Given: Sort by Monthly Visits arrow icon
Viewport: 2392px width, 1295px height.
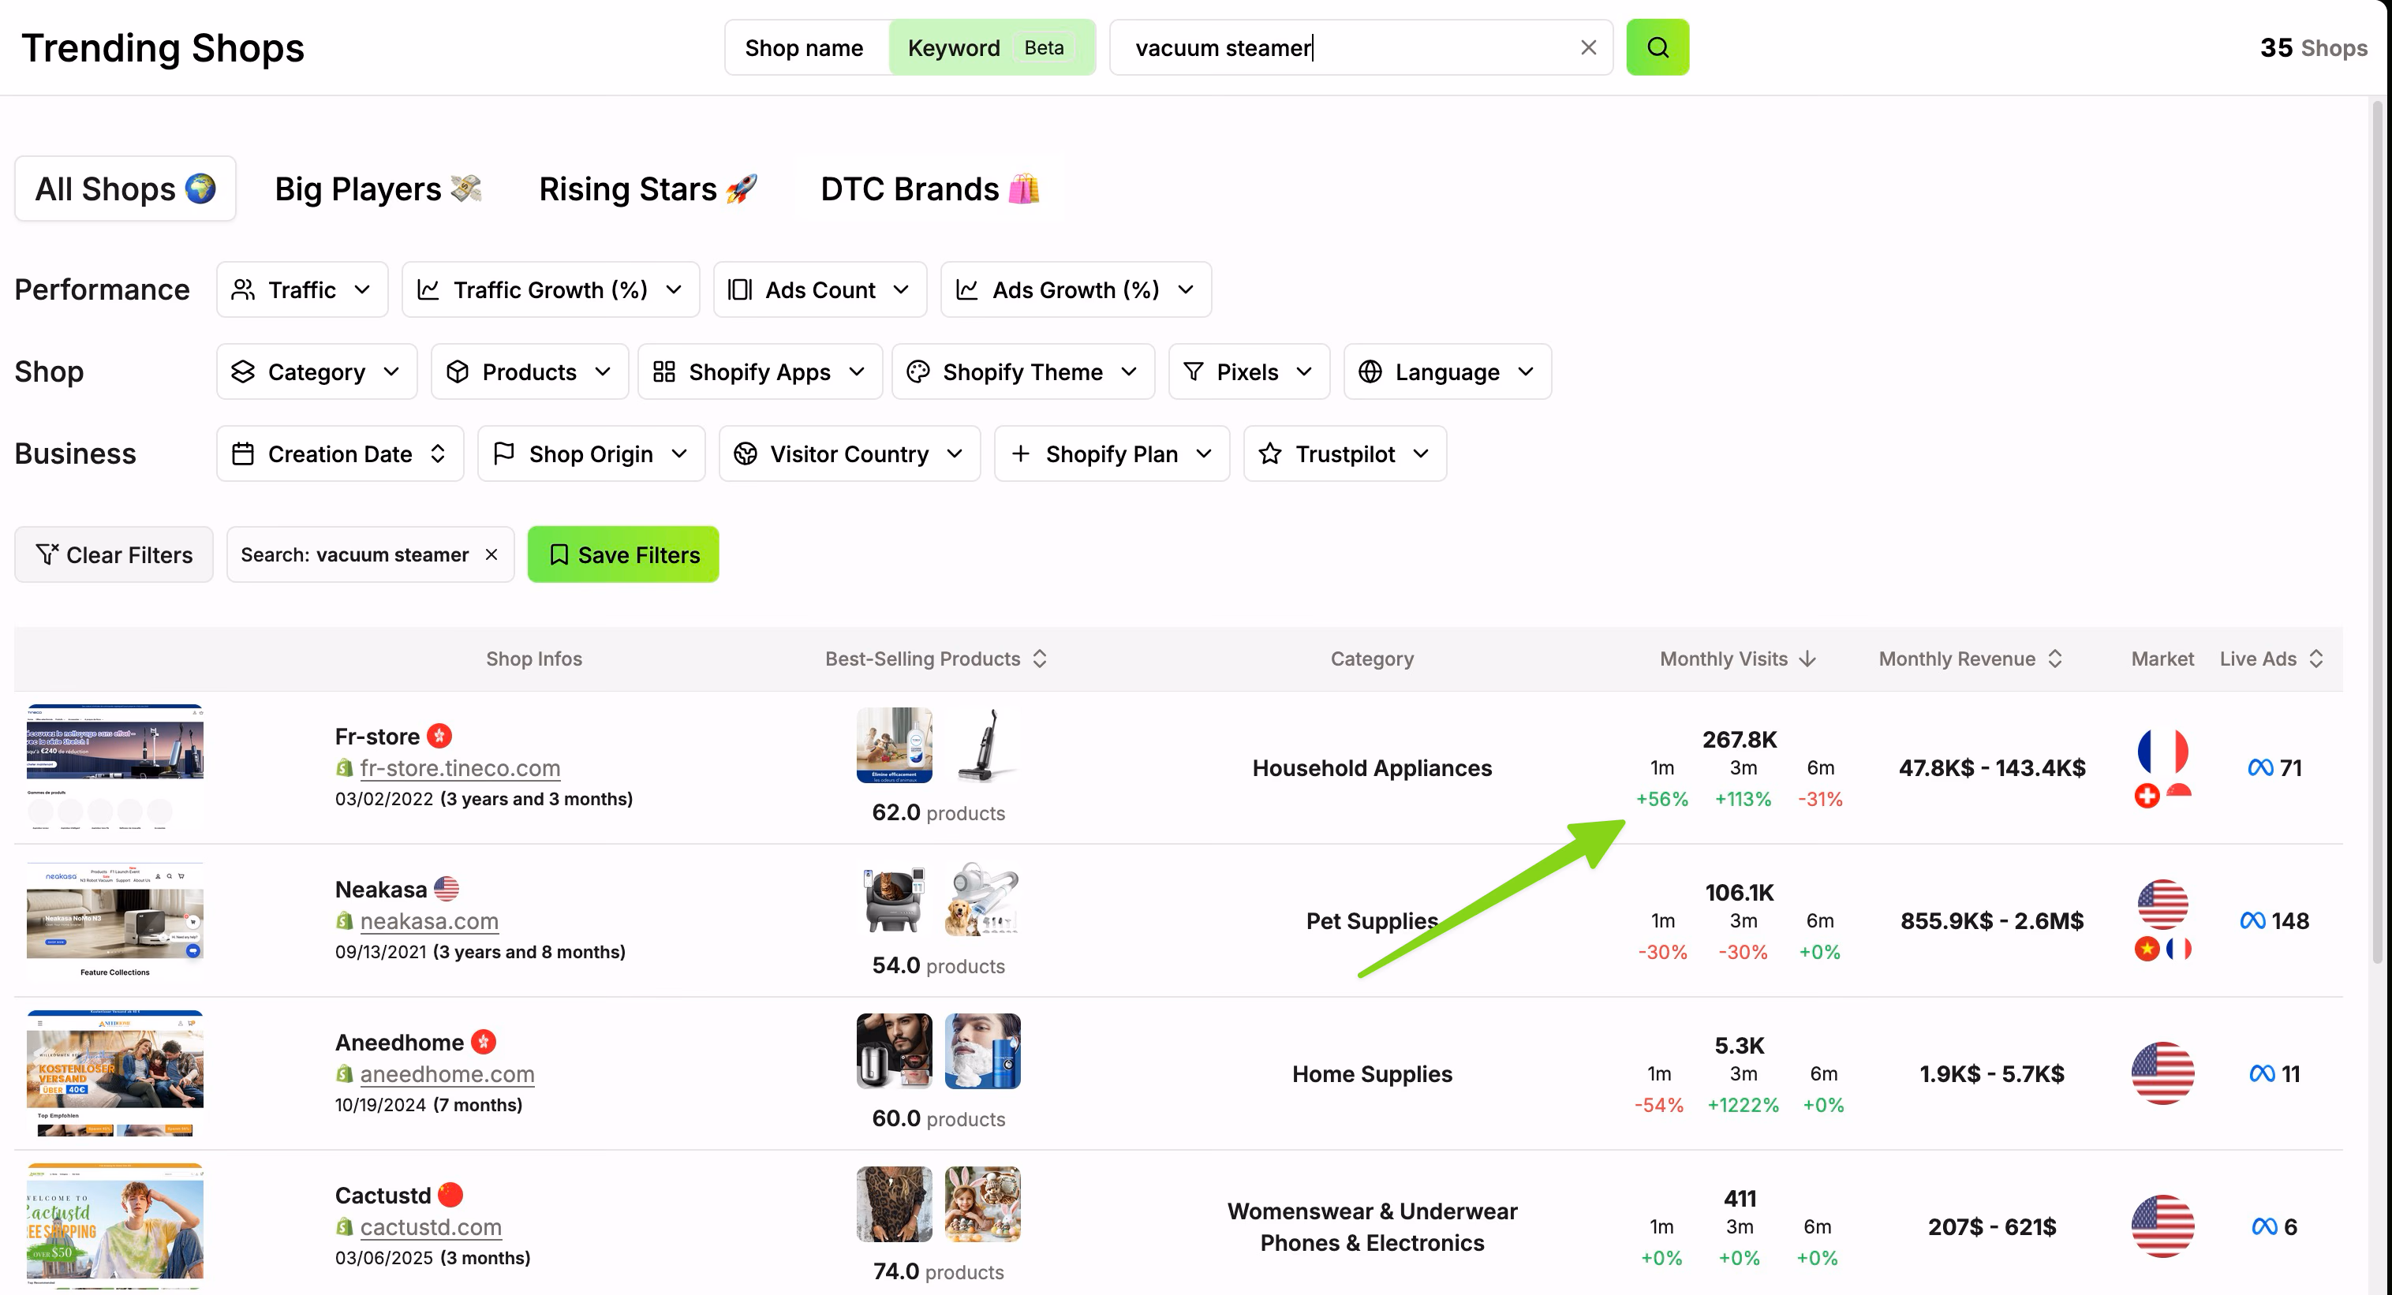Looking at the screenshot, I should pyautogui.click(x=1807, y=659).
